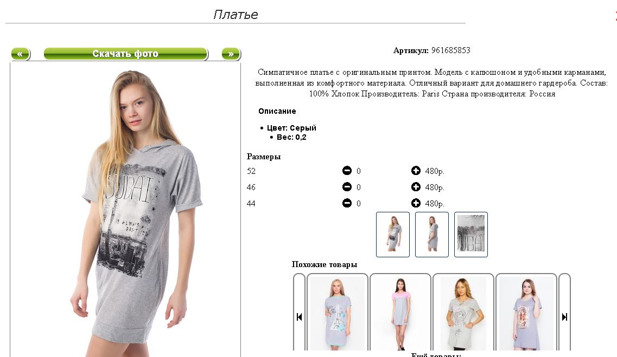617x357 pixels.
Task: Increase quantity for size 52
Action: tap(416, 171)
